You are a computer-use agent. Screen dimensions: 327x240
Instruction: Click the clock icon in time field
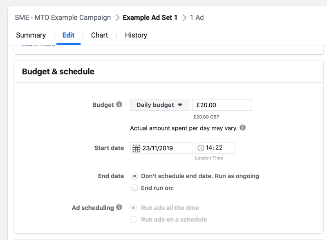pyautogui.click(x=201, y=148)
